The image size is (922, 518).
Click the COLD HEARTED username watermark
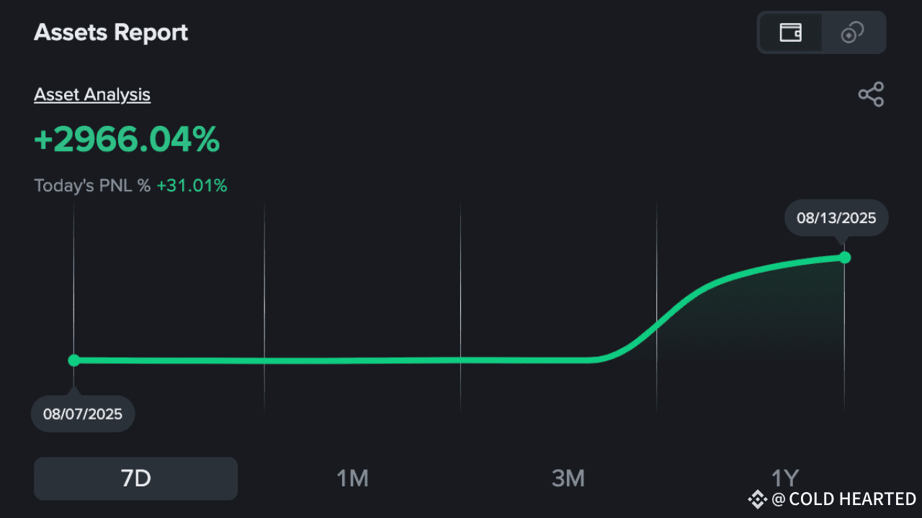(x=852, y=499)
